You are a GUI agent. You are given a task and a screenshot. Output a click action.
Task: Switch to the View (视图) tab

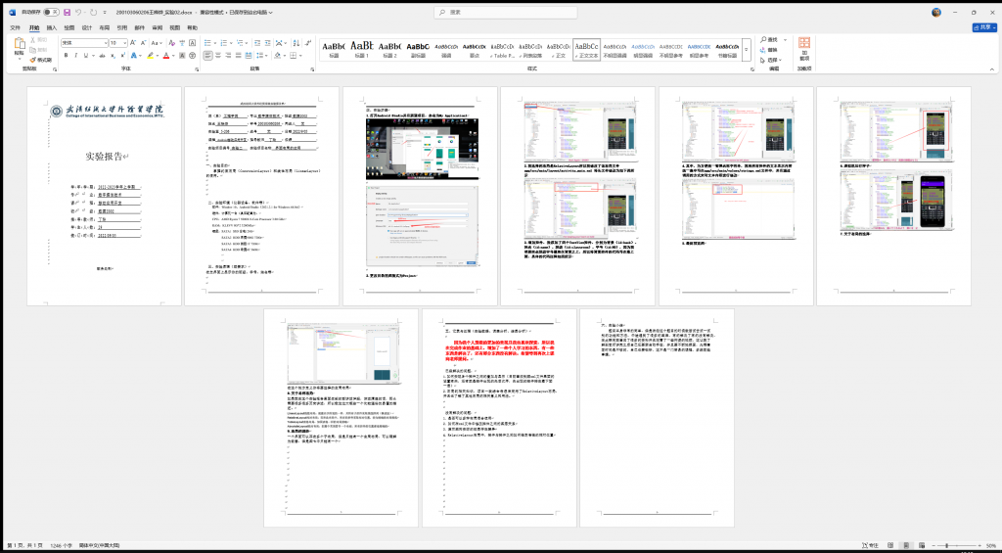click(174, 28)
